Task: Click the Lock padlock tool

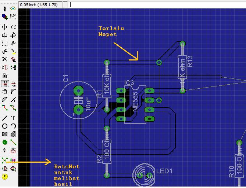Action: 5,75
